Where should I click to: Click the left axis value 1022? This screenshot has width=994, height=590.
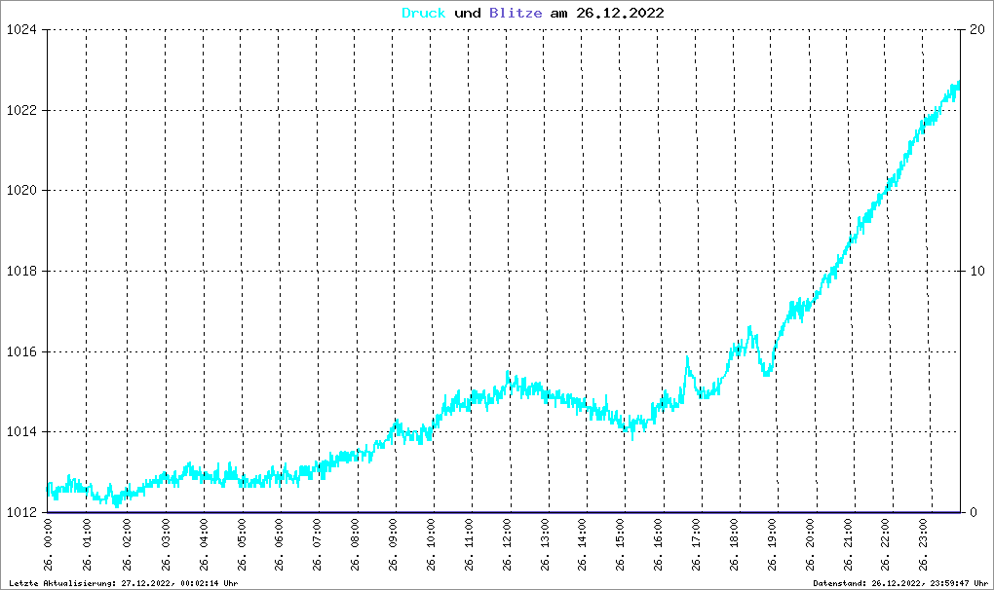21,110
